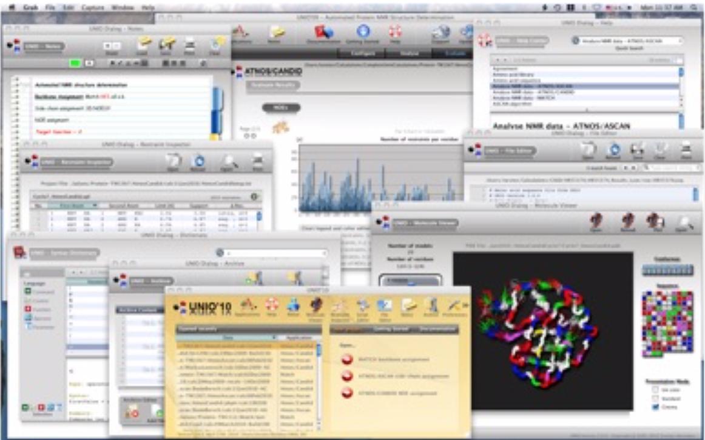705x440 pixels.
Task: Click the search field in File Editor window
Action: click(672, 167)
